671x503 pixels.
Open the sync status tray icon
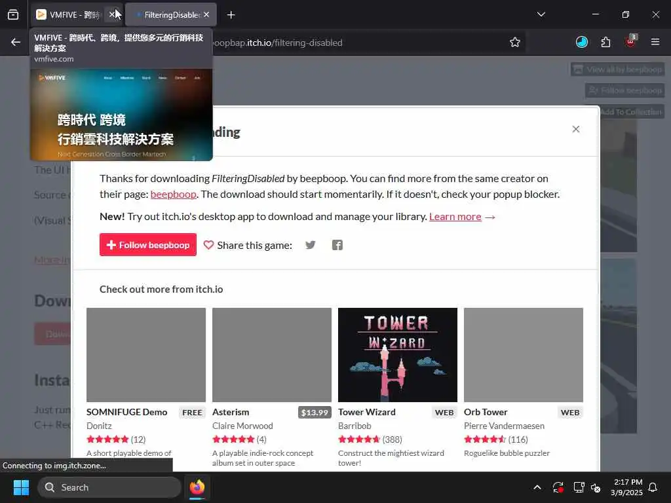[x=558, y=487]
